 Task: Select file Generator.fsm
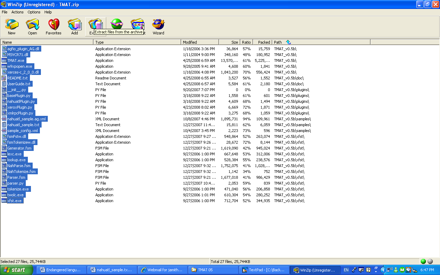19,148
